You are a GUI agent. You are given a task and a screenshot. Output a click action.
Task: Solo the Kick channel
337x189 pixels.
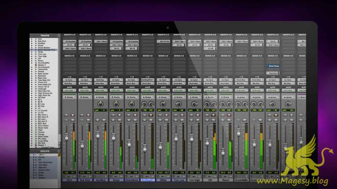click(x=66, y=120)
